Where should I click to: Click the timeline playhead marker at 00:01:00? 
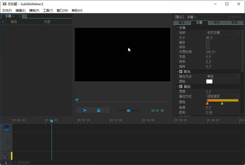pos(52,121)
